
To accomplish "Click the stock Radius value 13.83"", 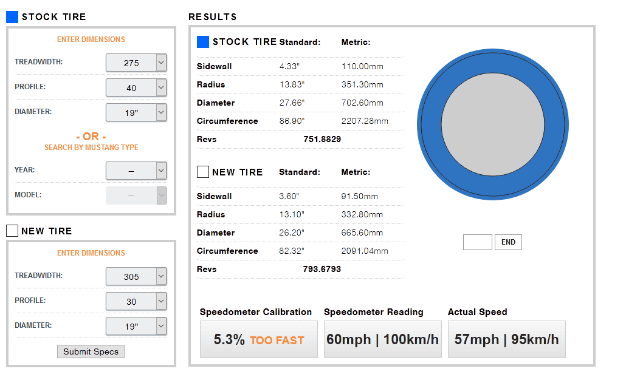I will 292,84.
